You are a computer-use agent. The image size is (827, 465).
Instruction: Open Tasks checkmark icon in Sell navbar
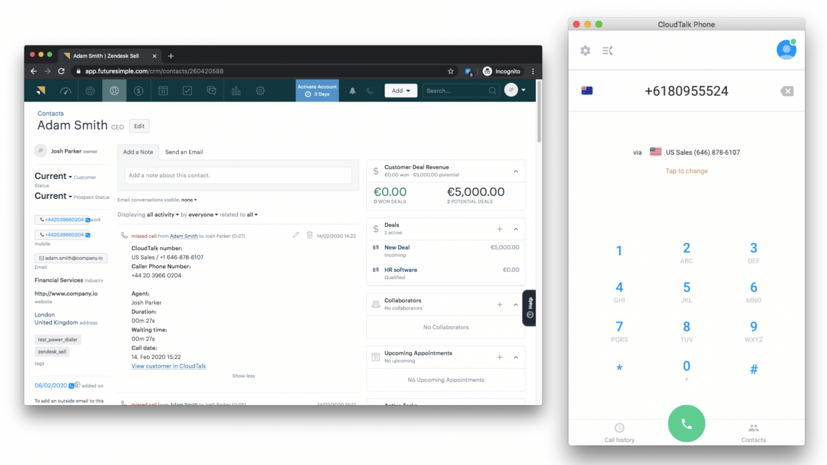click(187, 91)
